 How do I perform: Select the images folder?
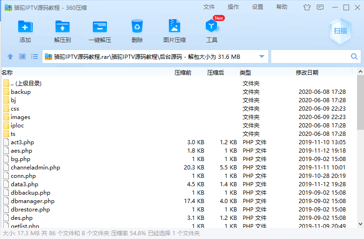click(179, 117)
